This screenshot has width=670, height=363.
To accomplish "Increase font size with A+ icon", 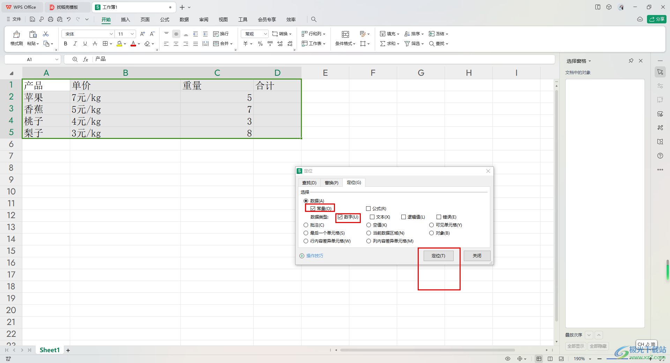I will (142, 34).
